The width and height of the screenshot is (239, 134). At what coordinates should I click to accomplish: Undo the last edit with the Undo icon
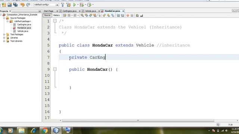(x=22, y=5)
